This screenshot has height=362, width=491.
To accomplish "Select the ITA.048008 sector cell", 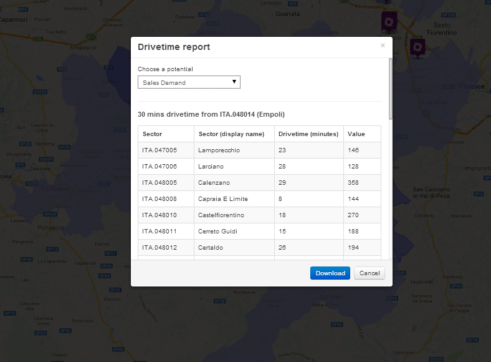I will pos(166,199).
